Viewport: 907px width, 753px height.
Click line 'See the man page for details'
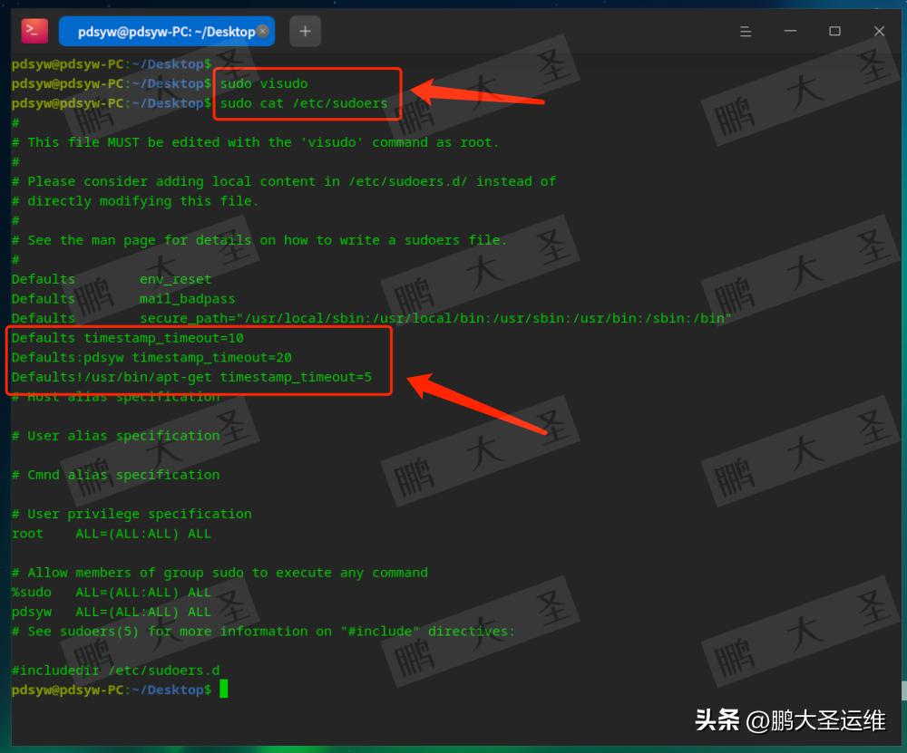[x=259, y=240]
